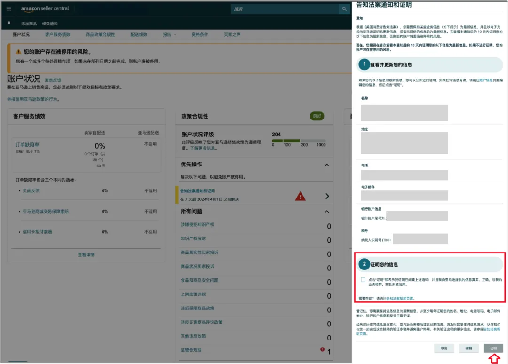
Task: Check the 证明 confirmation checkbox
Action: [363, 280]
